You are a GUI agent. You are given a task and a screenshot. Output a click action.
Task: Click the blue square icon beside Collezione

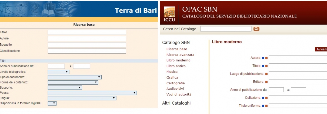point(263,98)
